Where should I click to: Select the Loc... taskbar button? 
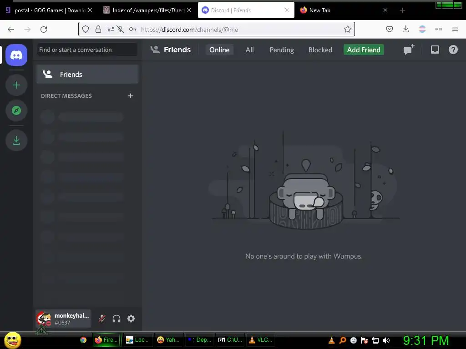[138, 340]
